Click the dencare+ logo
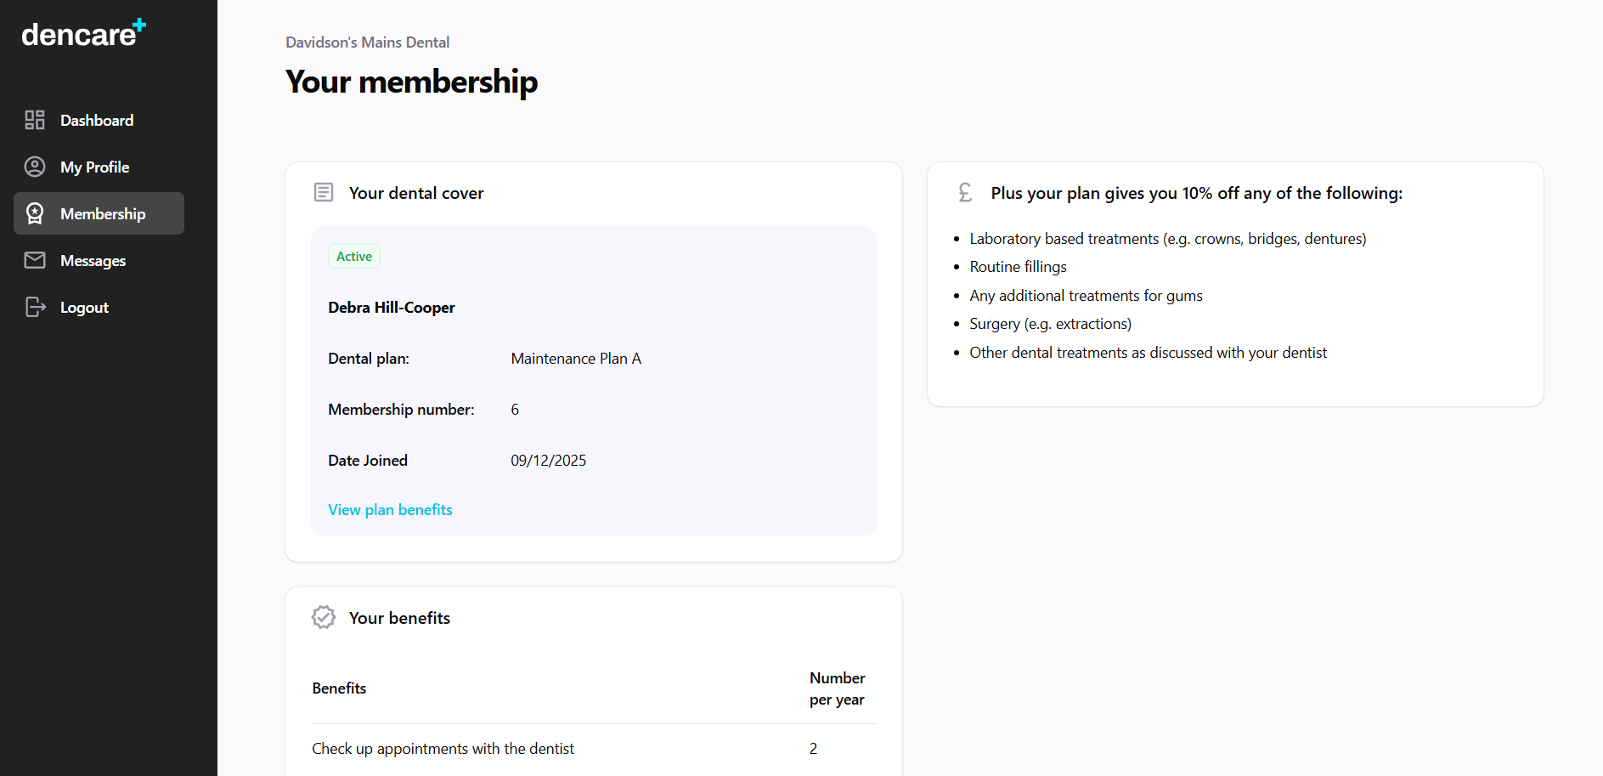 pyautogui.click(x=83, y=33)
